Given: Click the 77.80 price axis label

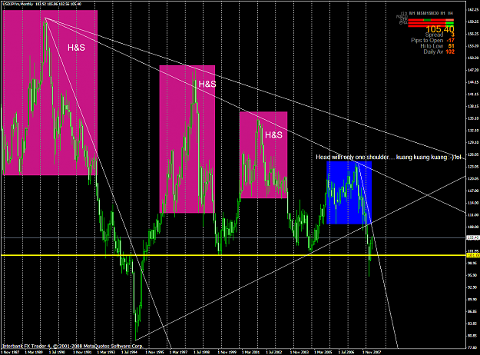Looking at the screenshot, I should tap(473, 347).
